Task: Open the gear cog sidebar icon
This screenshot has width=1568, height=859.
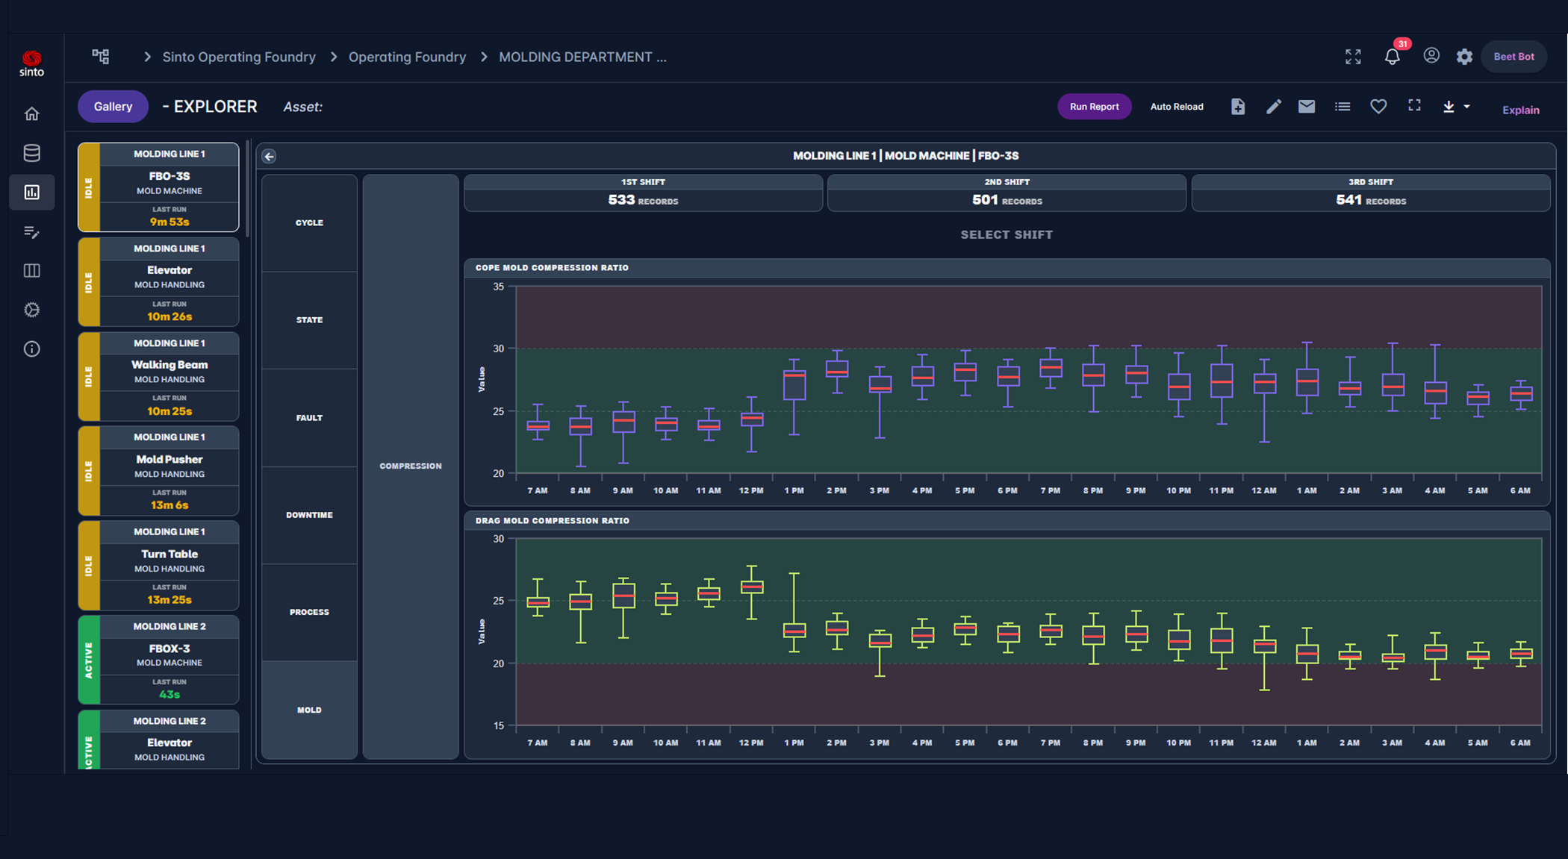Action: click(31, 310)
